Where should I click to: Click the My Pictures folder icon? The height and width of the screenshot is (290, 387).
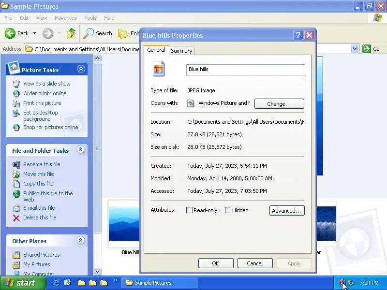pos(16,264)
